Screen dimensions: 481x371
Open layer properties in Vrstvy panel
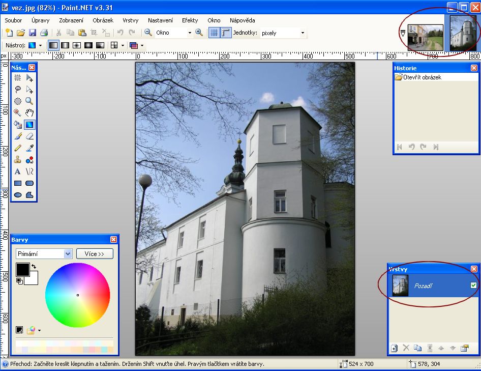[464, 348]
